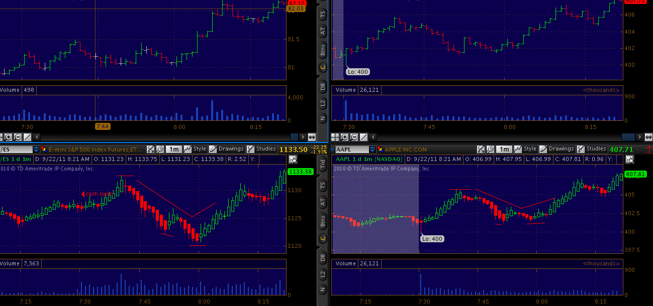Open AAPL symbol dropdown arrow
Image resolution: width=653 pixels, height=306 pixels.
372,149
